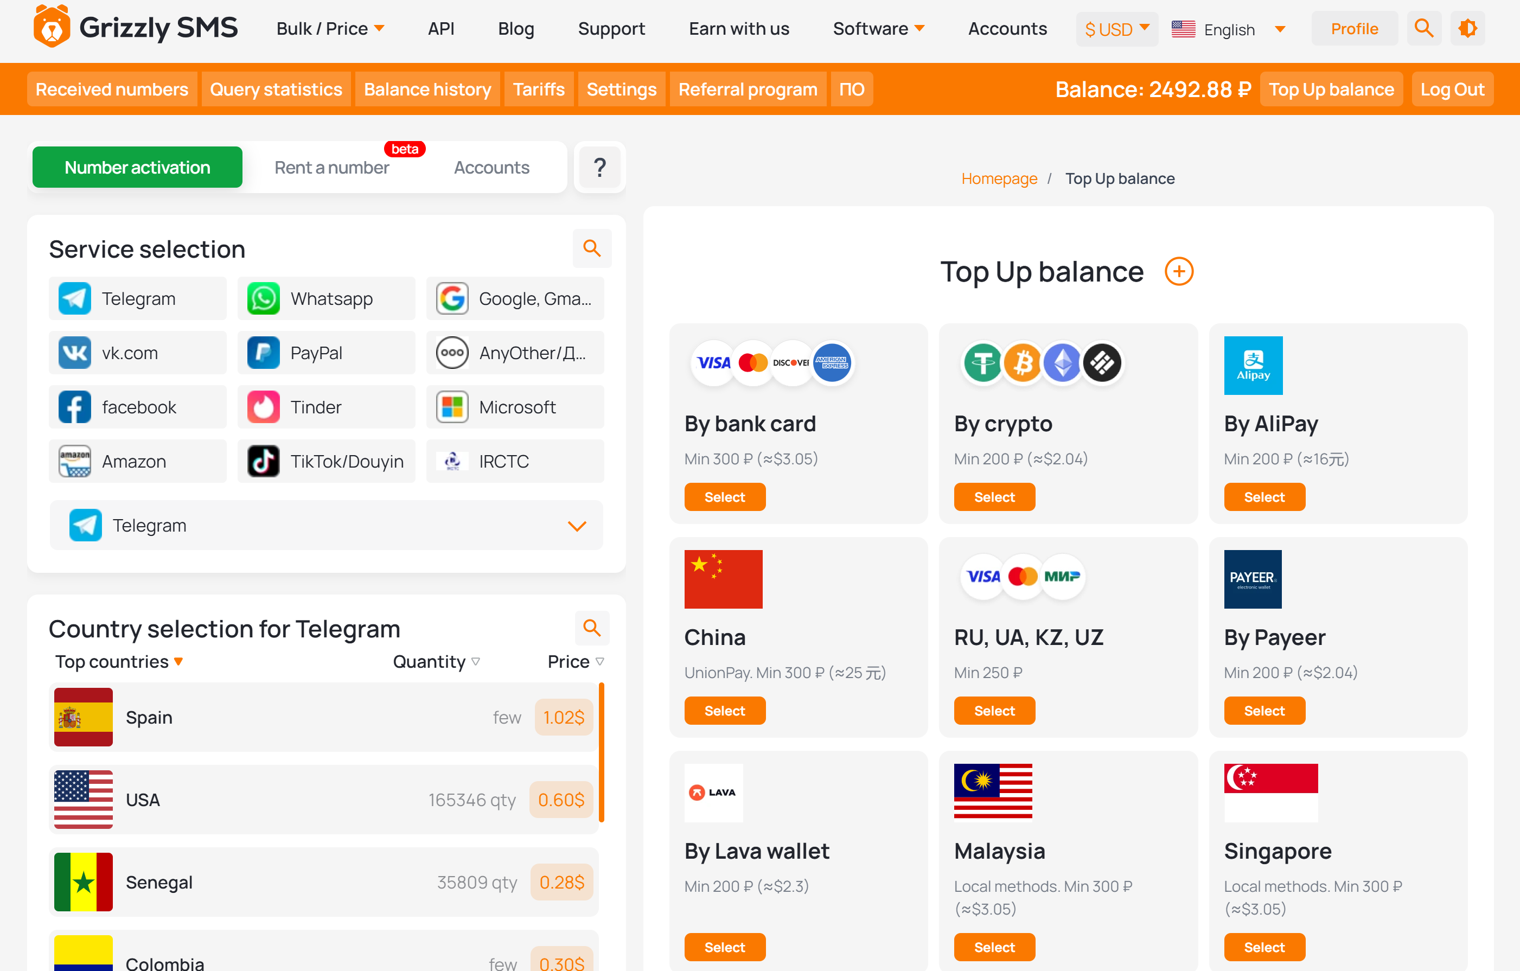The width and height of the screenshot is (1520, 971).
Task: Select the By Payeer payment method
Action: pyautogui.click(x=1264, y=710)
